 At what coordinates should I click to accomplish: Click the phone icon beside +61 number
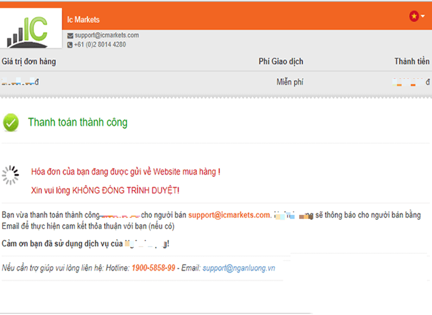70,45
